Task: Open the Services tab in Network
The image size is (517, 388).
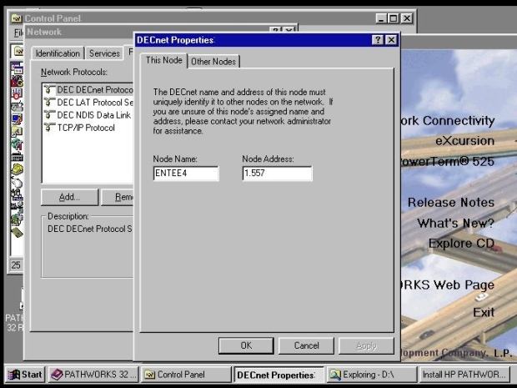Action: [104, 53]
